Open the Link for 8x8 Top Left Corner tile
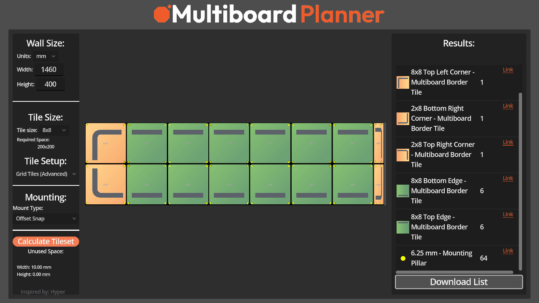The width and height of the screenshot is (539, 303). [x=508, y=70]
